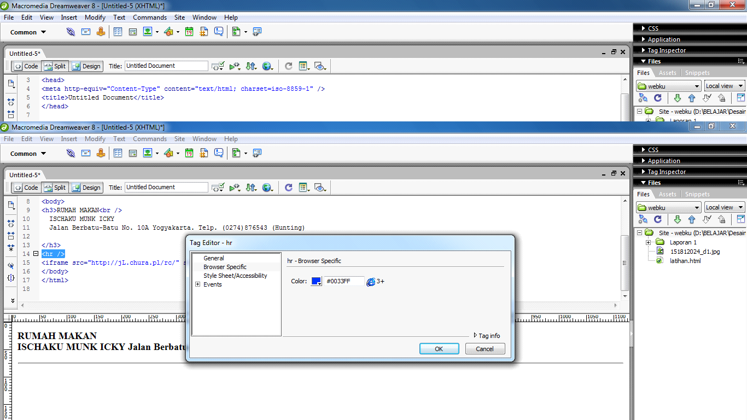Open File Management in front window toolbar
This screenshot has height=420, width=747.
[x=251, y=188]
